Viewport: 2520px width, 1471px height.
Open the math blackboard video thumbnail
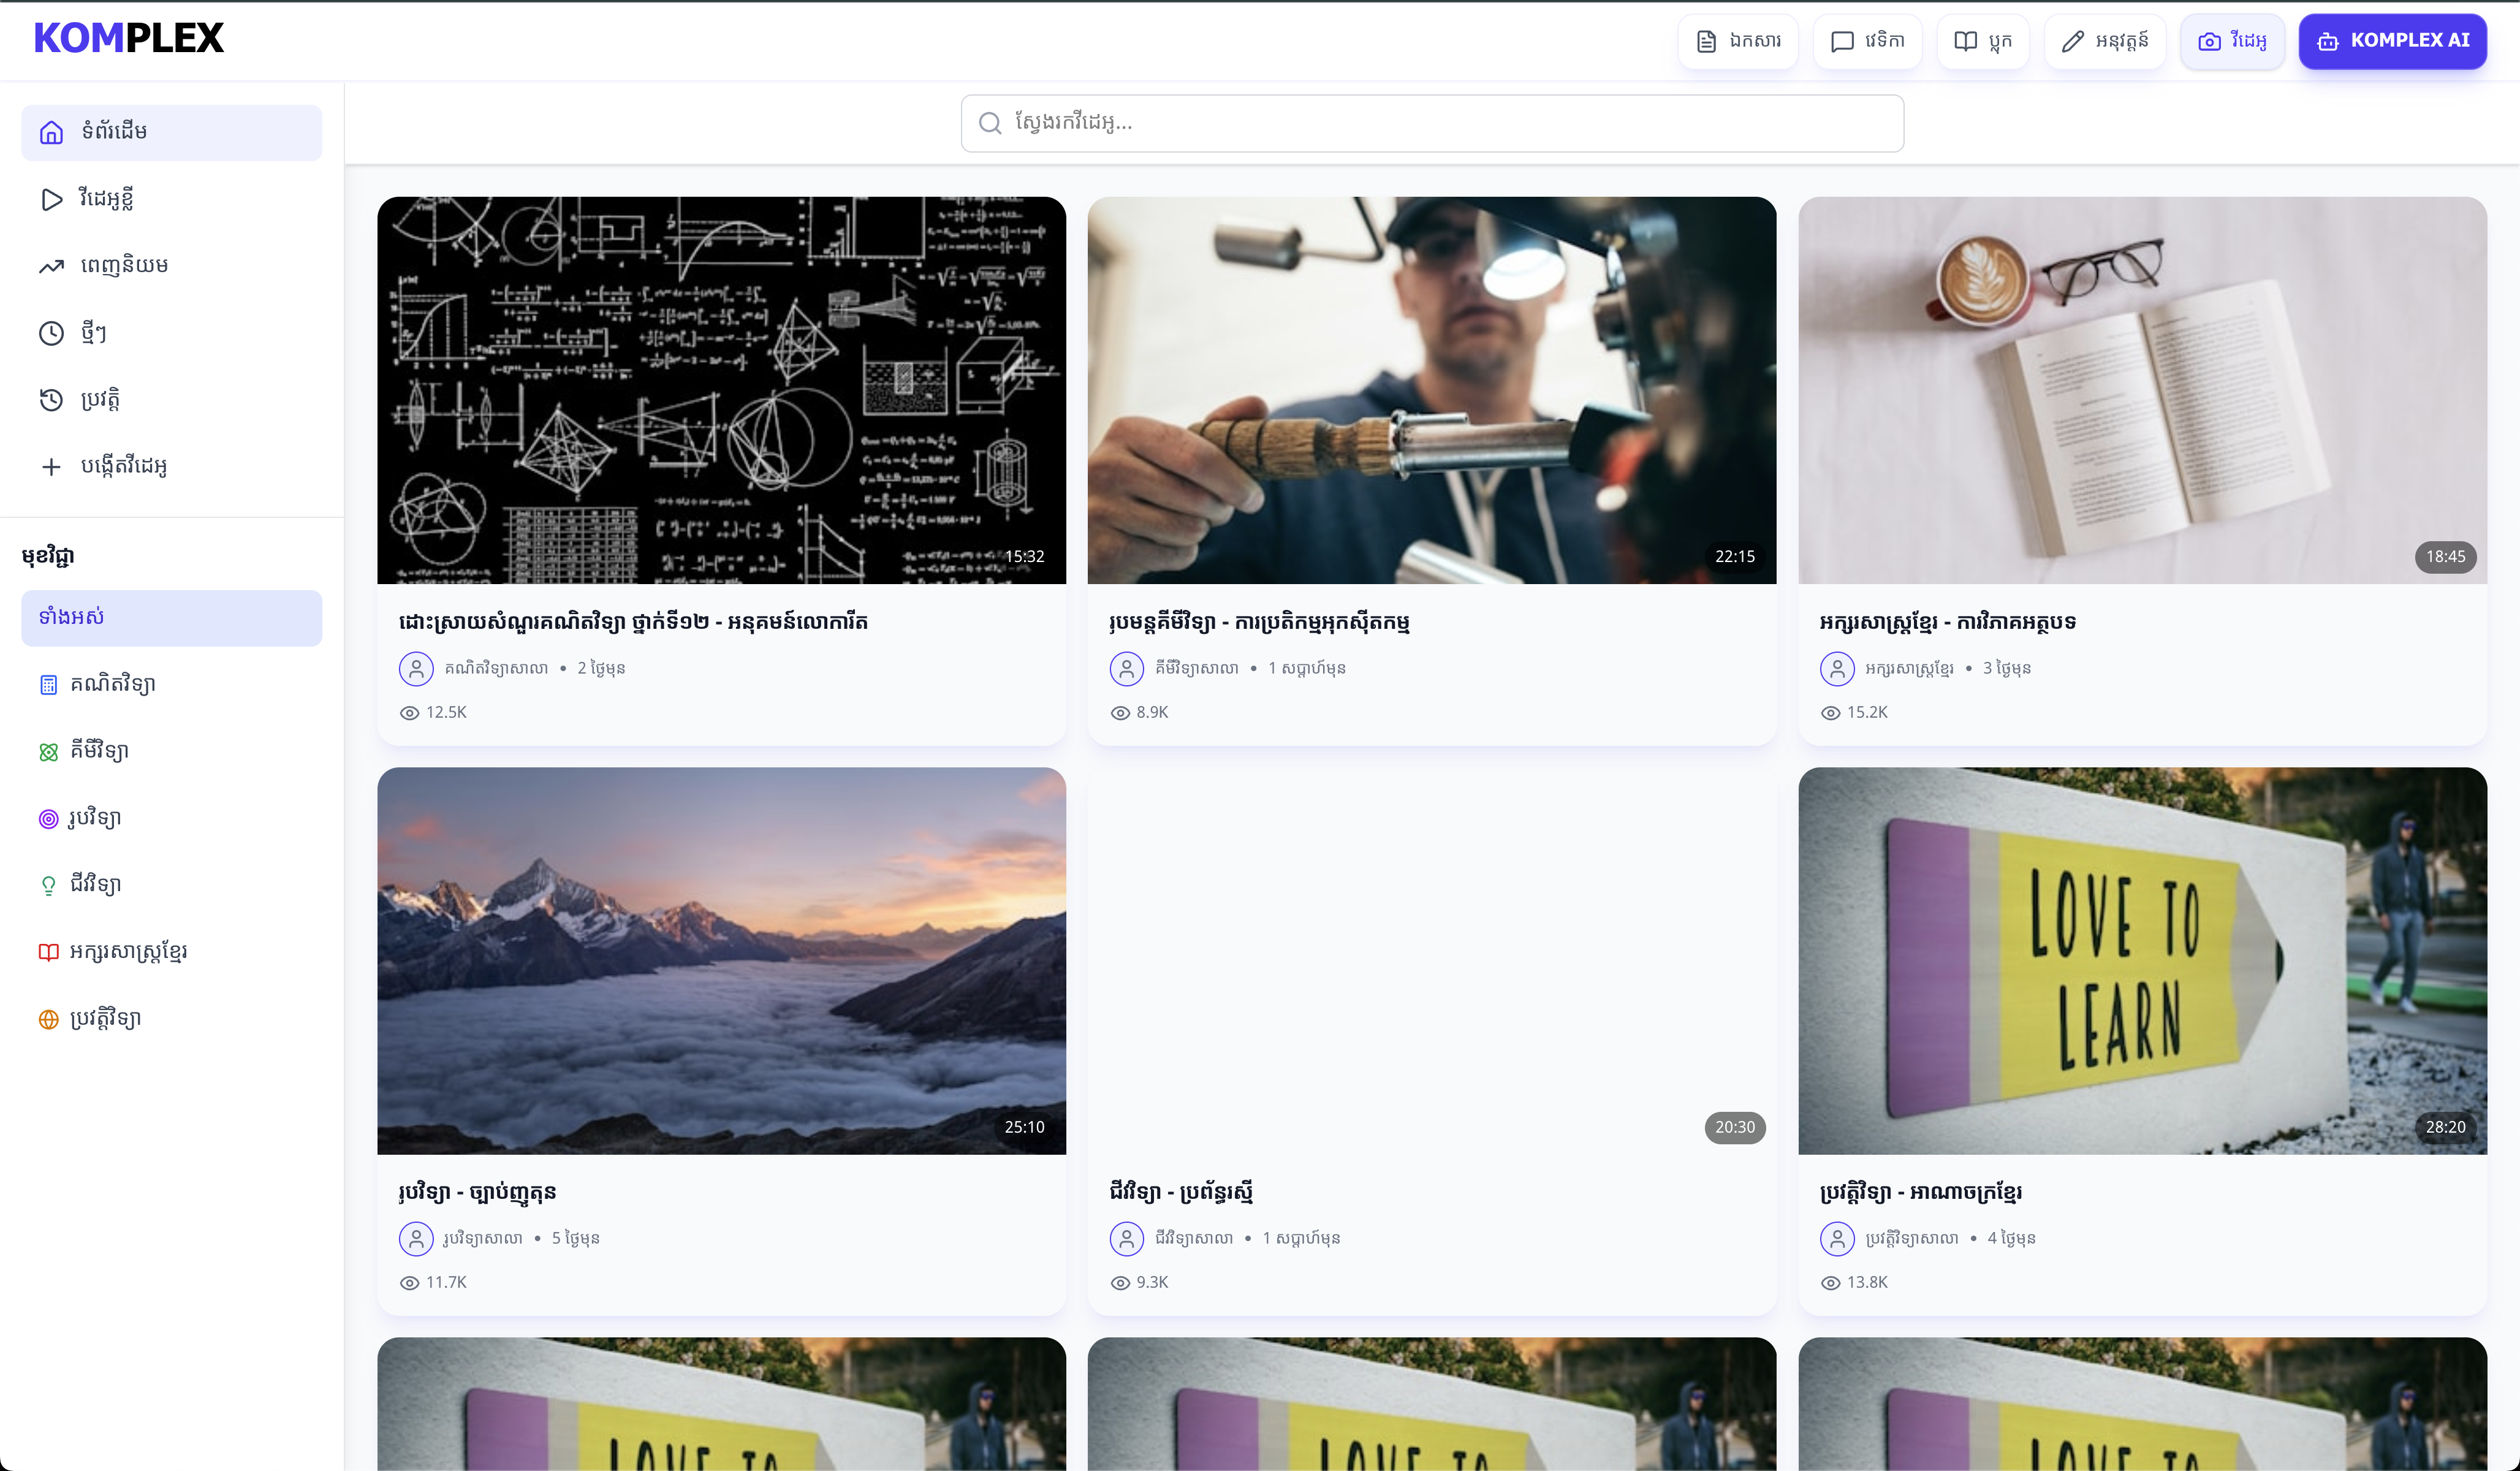tap(721, 390)
